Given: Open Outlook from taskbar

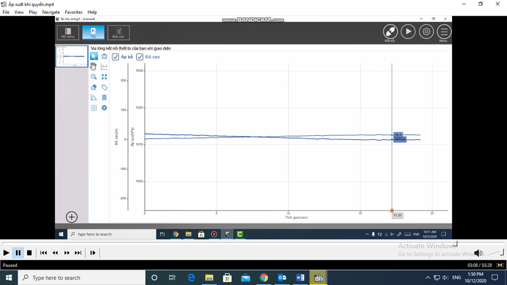Looking at the screenshot, I should pos(282,278).
